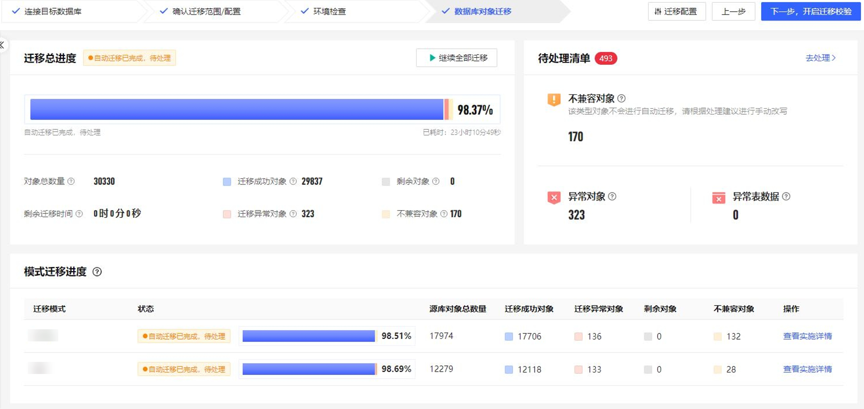Click the red icon beside 异常表数据

tap(718, 198)
